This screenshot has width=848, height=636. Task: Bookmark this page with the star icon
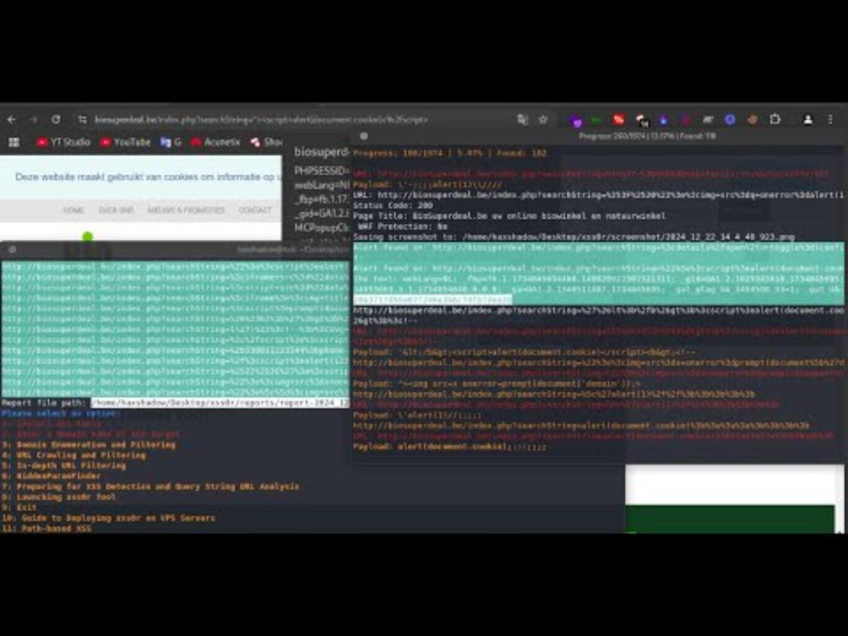(543, 120)
